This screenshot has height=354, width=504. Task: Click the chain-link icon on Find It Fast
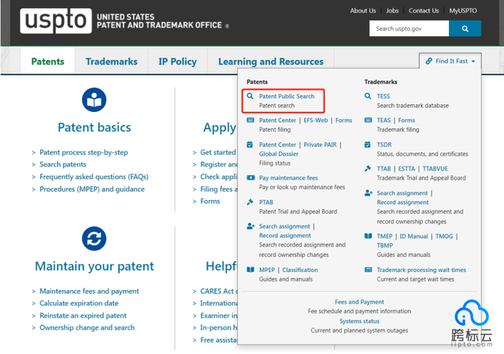point(428,61)
